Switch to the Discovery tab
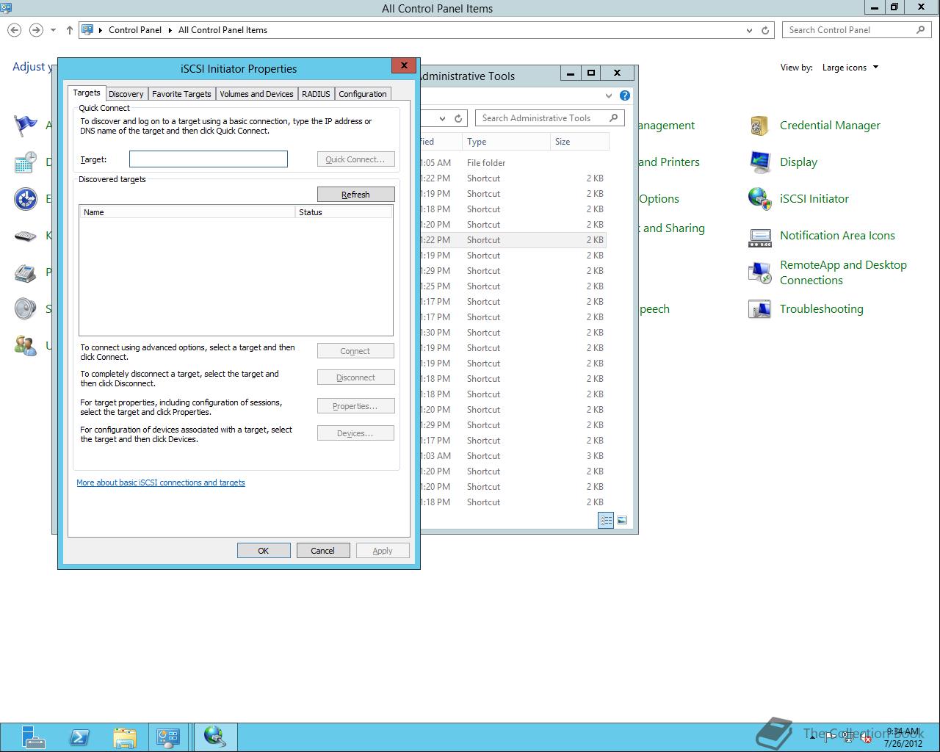The height and width of the screenshot is (752, 940). click(126, 94)
